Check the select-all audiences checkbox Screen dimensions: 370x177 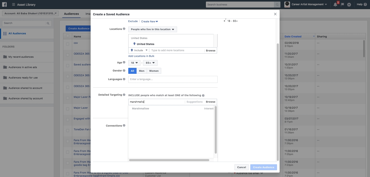pos(68,36)
